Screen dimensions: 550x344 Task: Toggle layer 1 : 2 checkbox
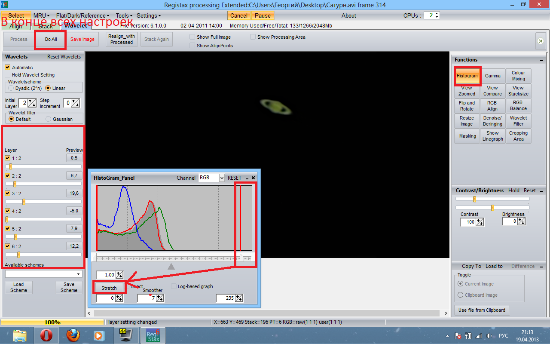(7, 158)
